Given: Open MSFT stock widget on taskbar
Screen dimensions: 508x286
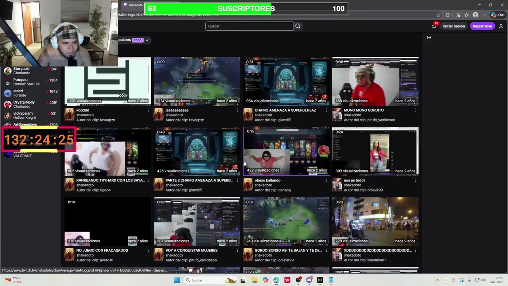Looking at the screenshot, I should (13, 280).
